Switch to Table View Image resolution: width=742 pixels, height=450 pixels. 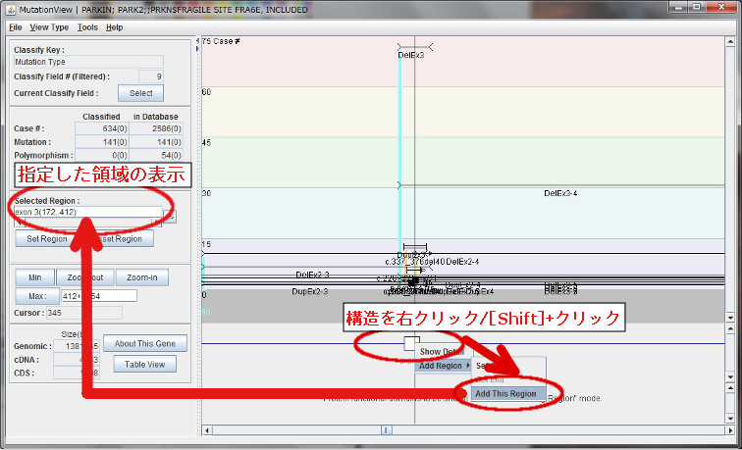pos(144,364)
